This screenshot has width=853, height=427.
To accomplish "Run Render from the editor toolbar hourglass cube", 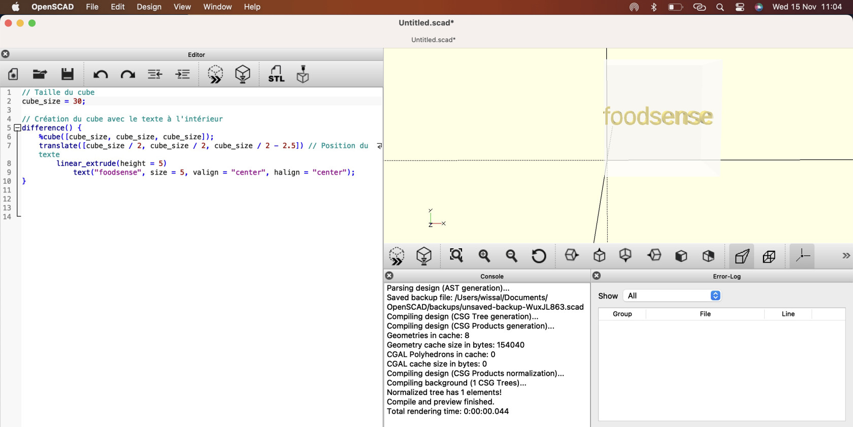I will [243, 74].
